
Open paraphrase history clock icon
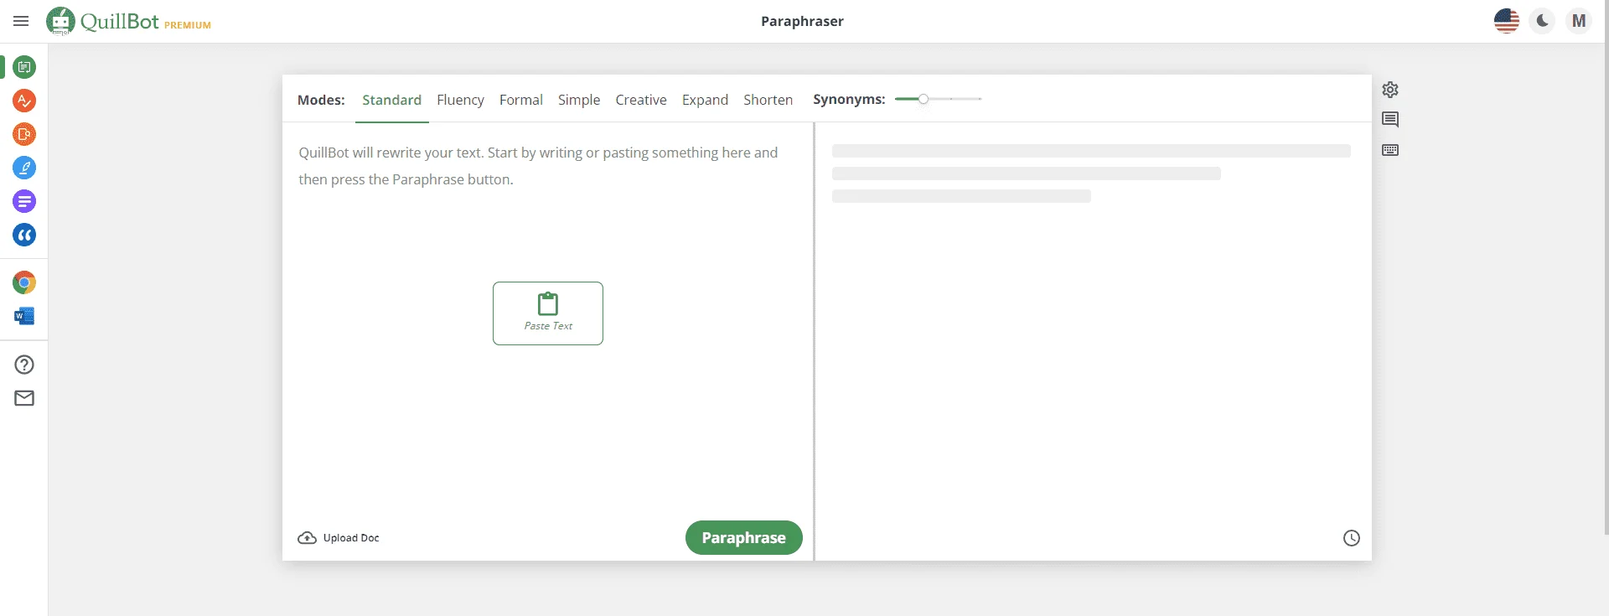pyautogui.click(x=1352, y=538)
